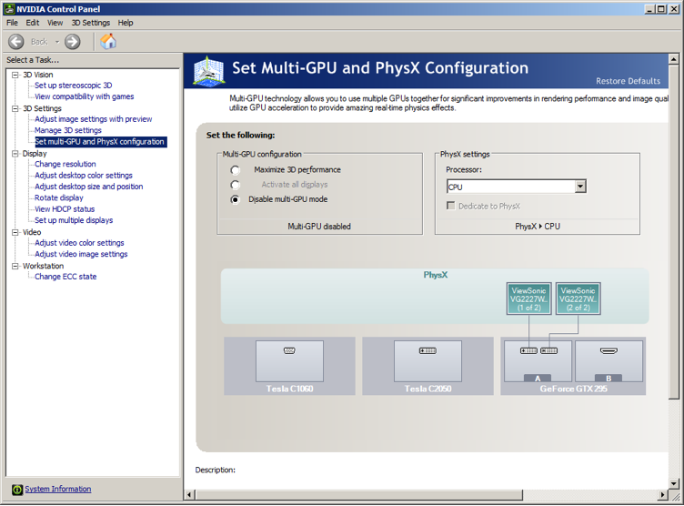Click the Tesla C2050 GPU connector icon
This screenshot has width=684, height=506.
pos(427,350)
